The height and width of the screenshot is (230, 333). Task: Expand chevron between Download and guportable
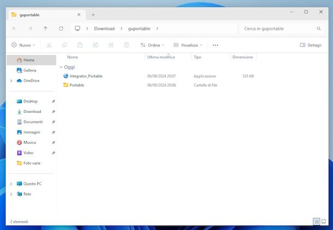(x=121, y=28)
